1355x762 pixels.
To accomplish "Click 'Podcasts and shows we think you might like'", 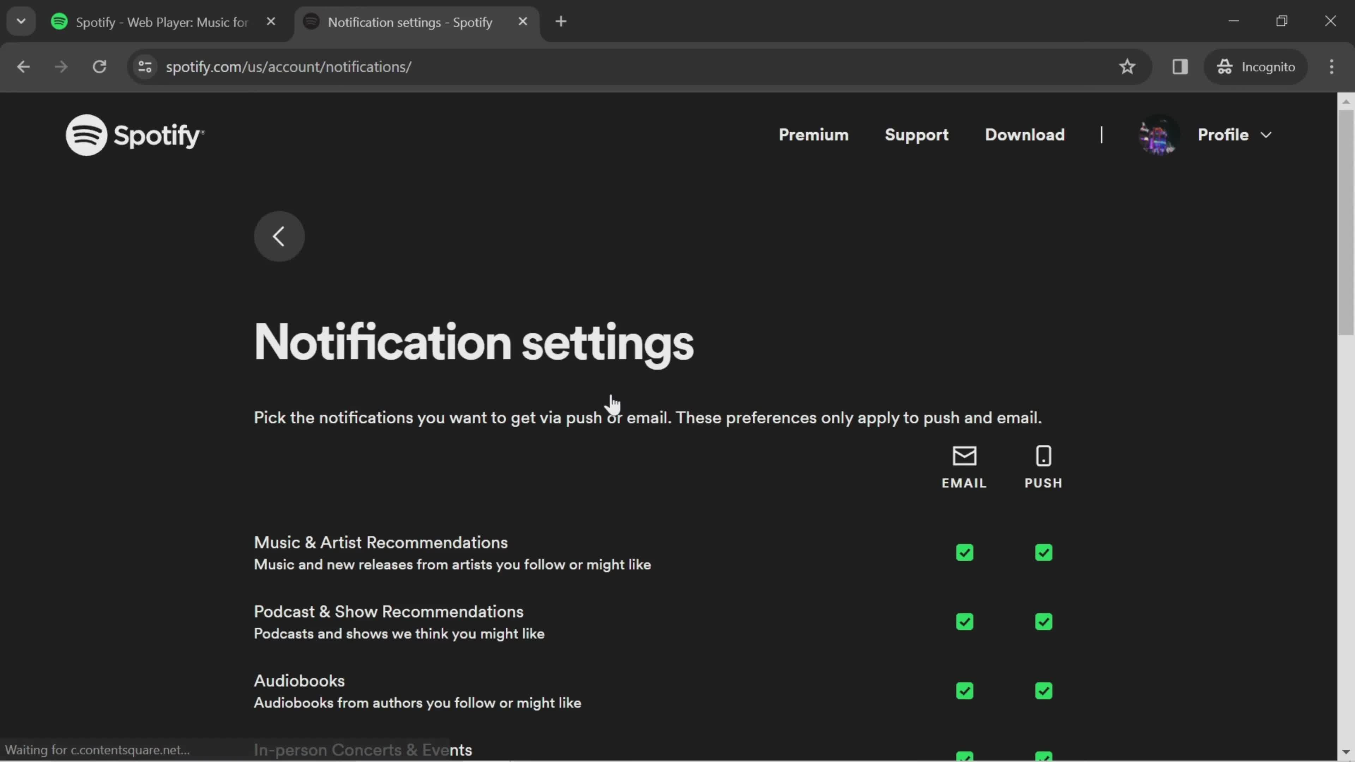I will point(399,634).
